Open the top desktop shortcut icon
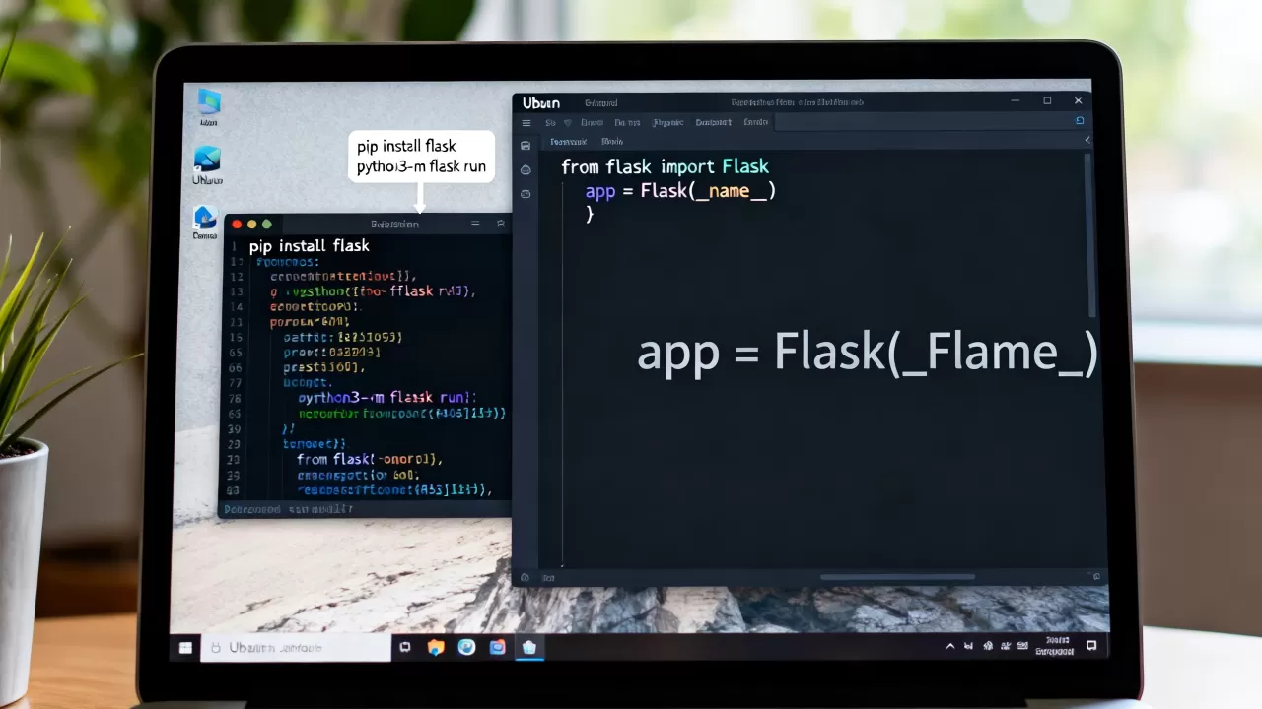 pos(209,107)
